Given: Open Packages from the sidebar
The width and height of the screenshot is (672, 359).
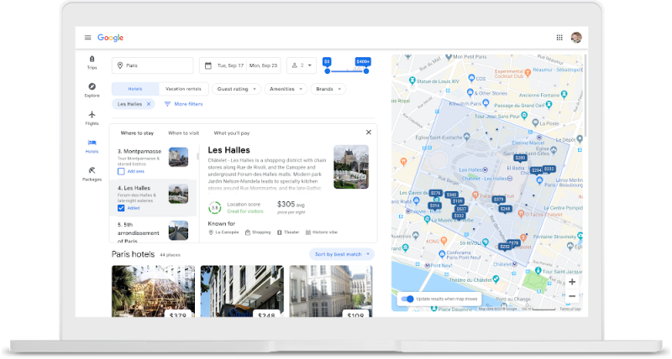Looking at the screenshot, I should (x=92, y=173).
